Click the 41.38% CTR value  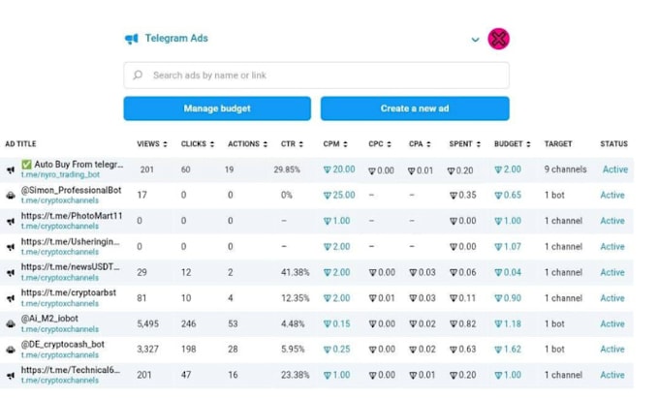[295, 273]
